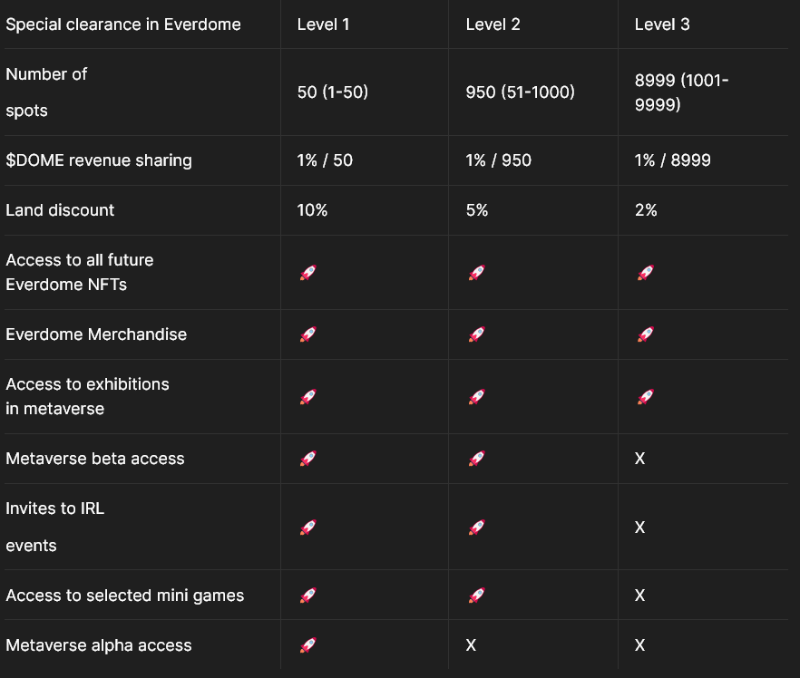Click Level 1 rocket for IRL event invites
This screenshot has height=678, width=800.
(x=307, y=527)
